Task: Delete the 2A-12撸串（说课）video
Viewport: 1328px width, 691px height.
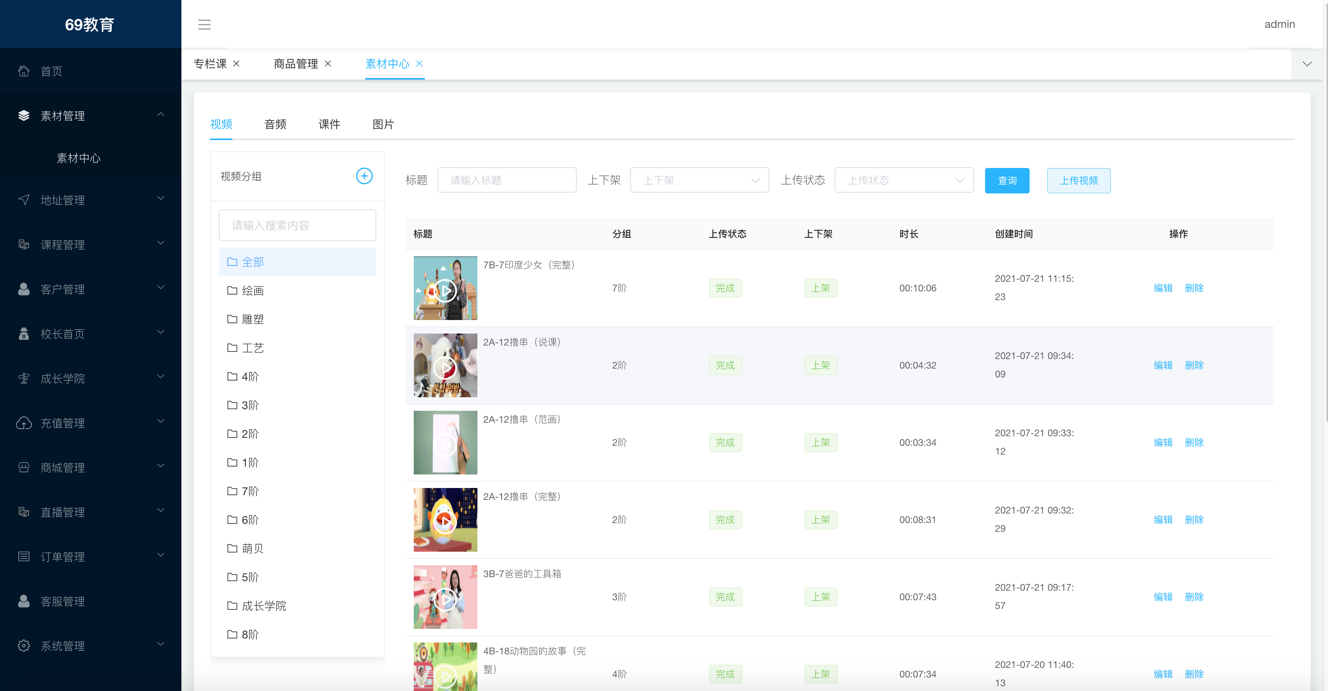Action: point(1194,366)
